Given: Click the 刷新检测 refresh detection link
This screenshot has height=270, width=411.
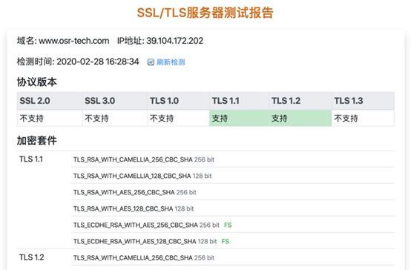Looking at the screenshot, I should 171,62.
